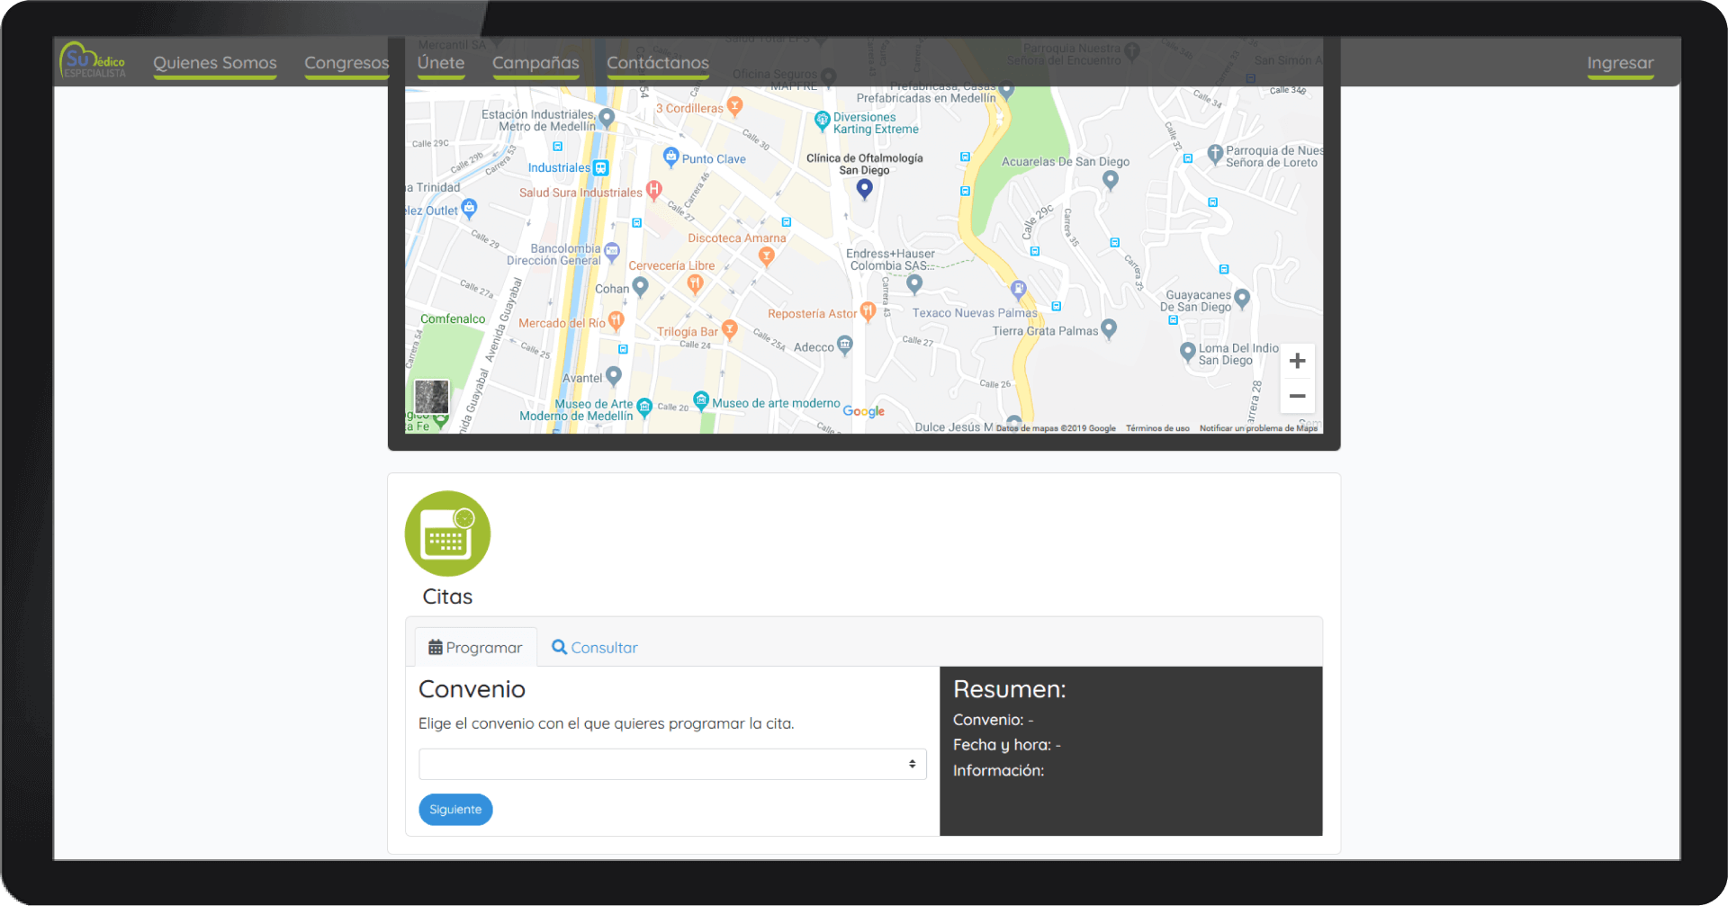The image size is (1728, 906).
Task: Click the Google logo on the map
Action: [864, 411]
